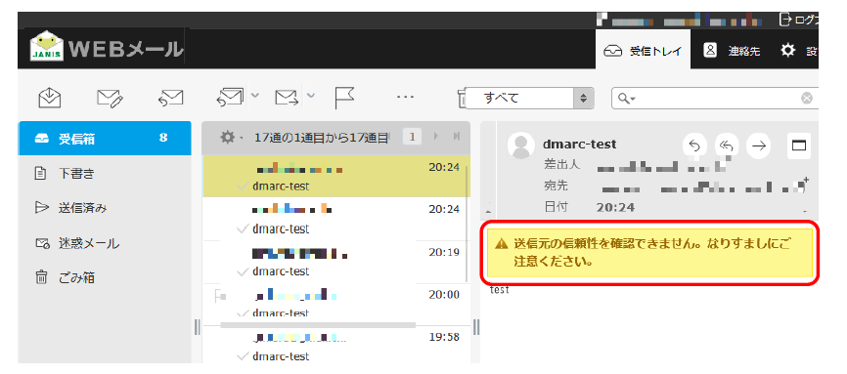This screenshot has width=847, height=374.
Task: Click the message body text test
Action: (x=499, y=290)
